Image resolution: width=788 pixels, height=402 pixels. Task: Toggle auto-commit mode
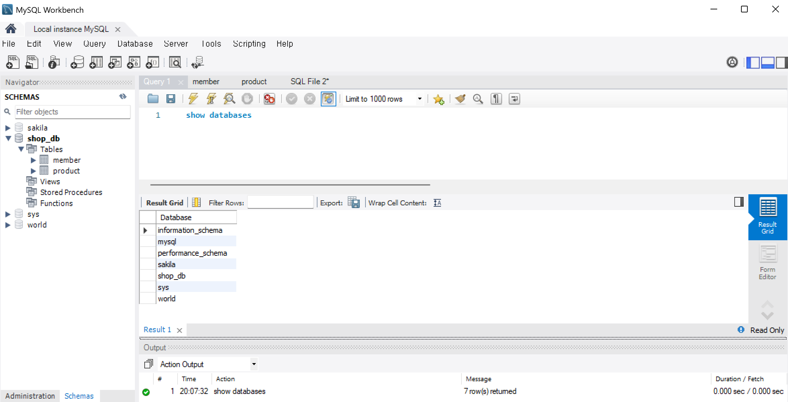[x=328, y=99]
